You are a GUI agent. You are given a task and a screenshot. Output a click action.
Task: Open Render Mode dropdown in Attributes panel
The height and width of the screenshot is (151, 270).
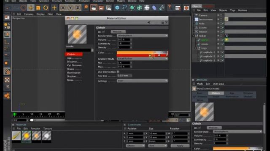(238, 131)
